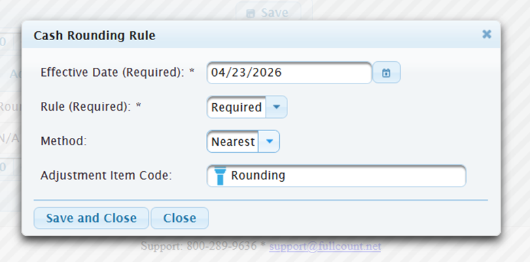Screen dimensions: 530x262
Task: Click the flashlight lookup icon in Adjustment Item Code
Action: (x=219, y=176)
